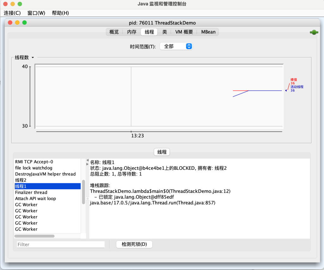The height and width of the screenshot is (270, 324).
Task: Open the MBean tab
Action: click(208, 32)
